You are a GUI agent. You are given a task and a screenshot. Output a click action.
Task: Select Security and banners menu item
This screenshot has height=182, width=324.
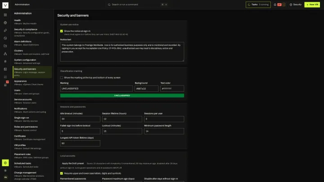point(32,72)
